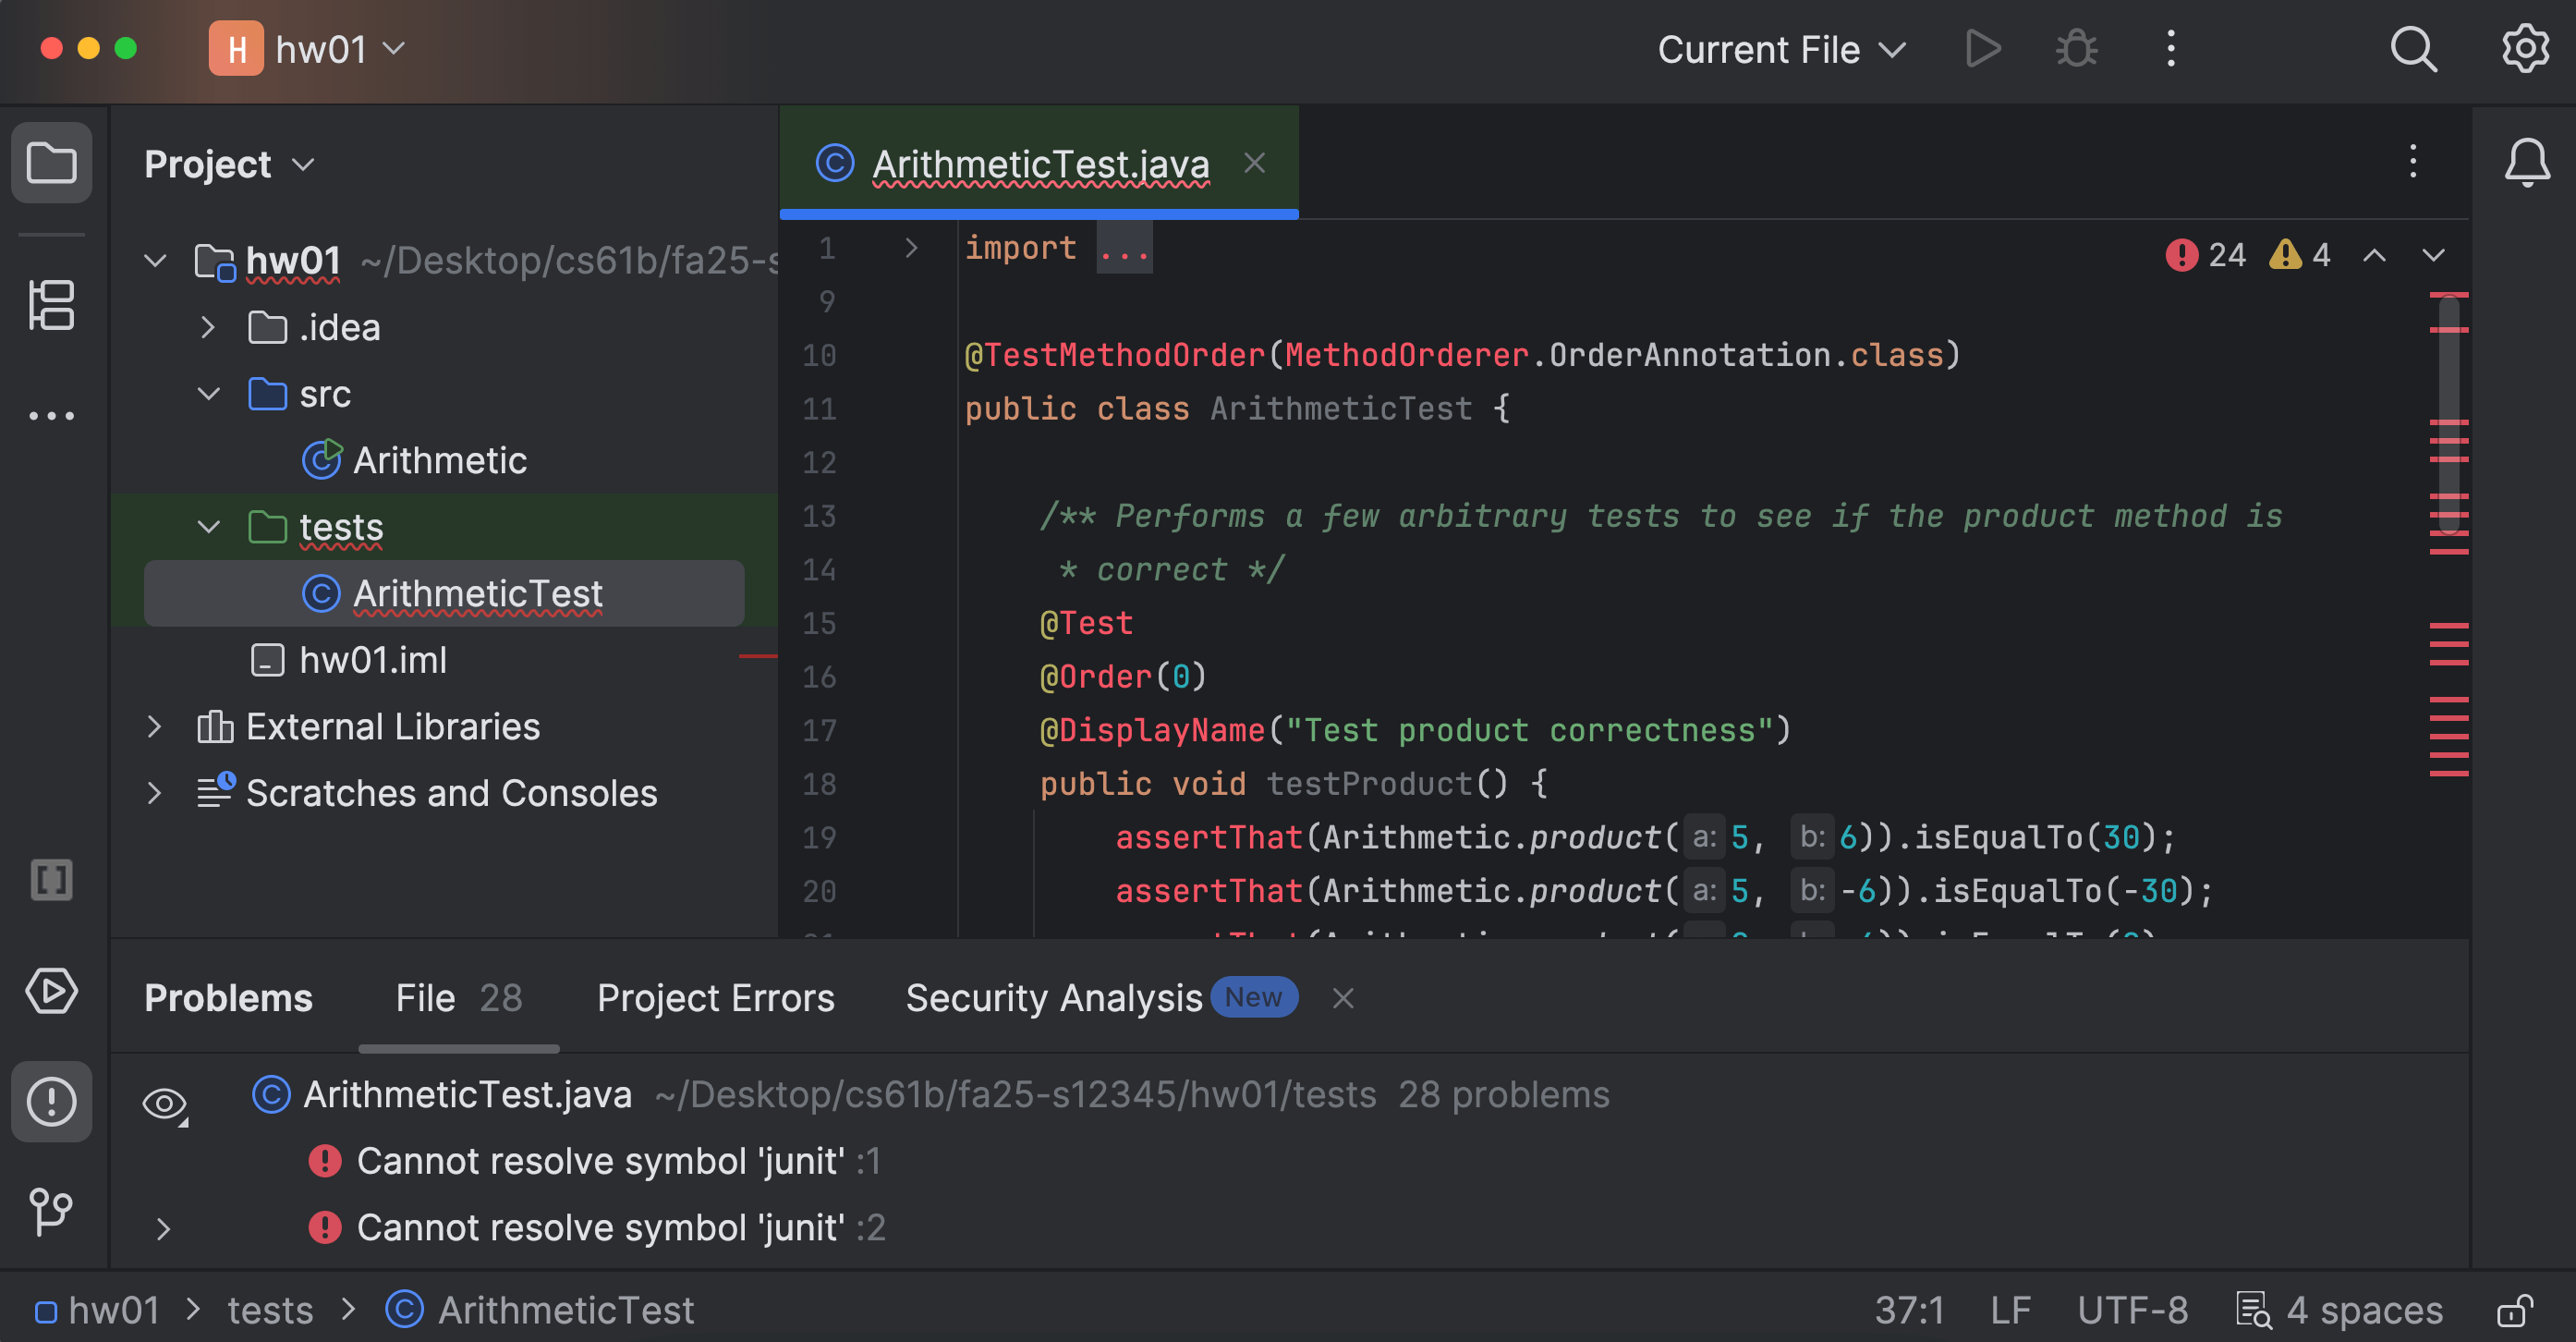2576x1342 pixels.
Task: Collapse the src folder
Action: click(x=208, y=394)
